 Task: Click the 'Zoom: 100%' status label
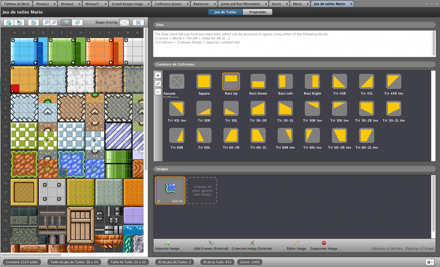click(250, 262)
